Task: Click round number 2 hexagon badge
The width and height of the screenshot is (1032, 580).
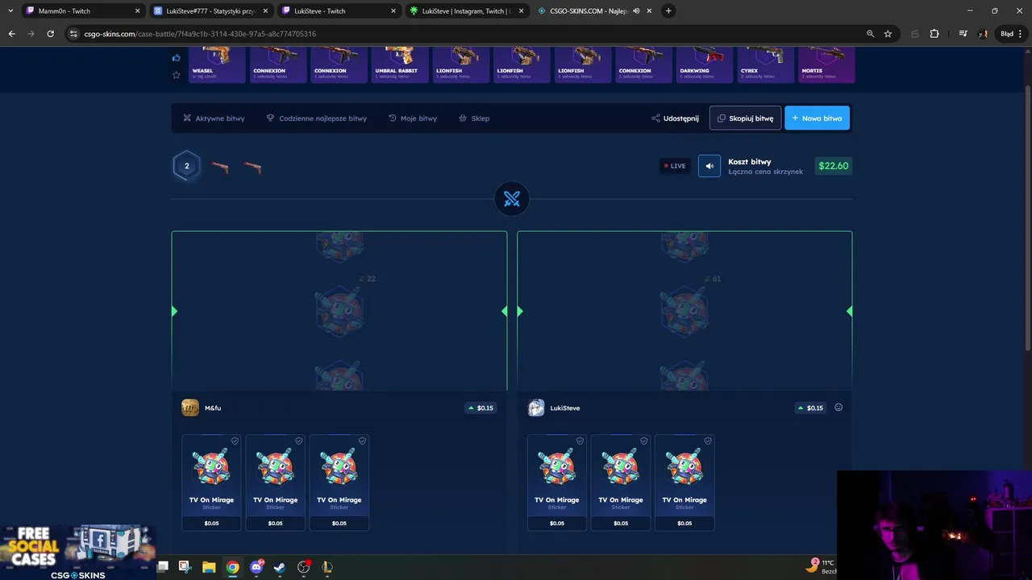Action: pyautogui.click(x=186, y=166)
